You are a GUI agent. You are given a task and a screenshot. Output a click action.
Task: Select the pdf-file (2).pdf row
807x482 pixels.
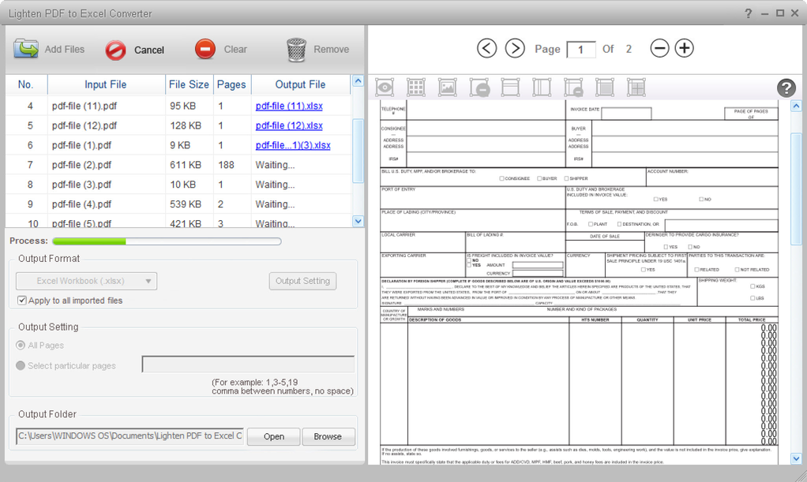[178, 165]
